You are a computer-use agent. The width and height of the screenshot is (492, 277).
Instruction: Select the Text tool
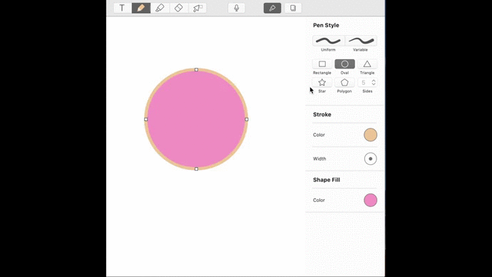tap(122, 8)
